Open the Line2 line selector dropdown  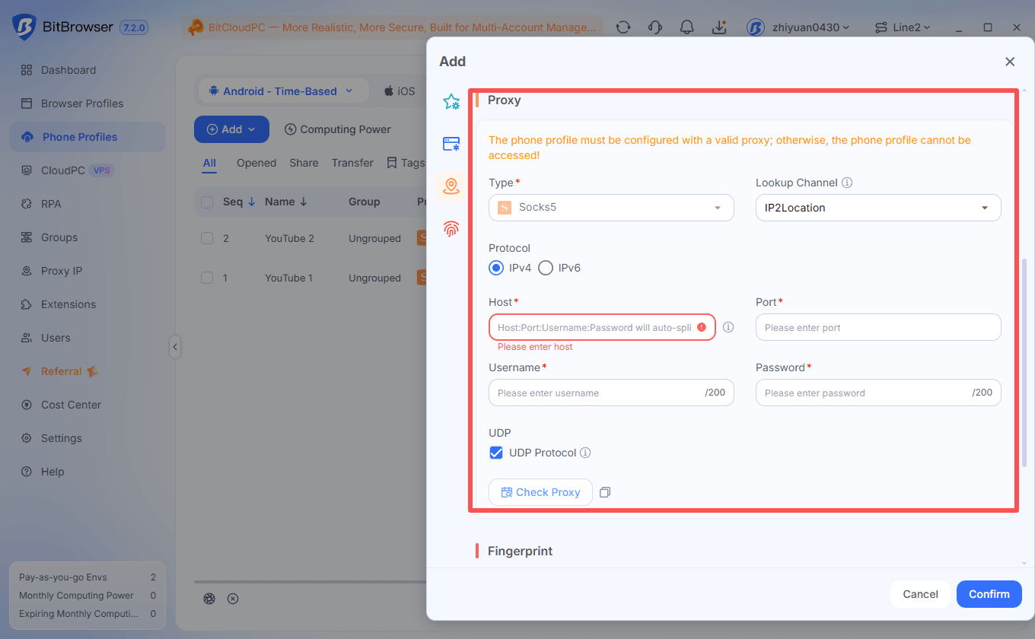coord(903,27)
